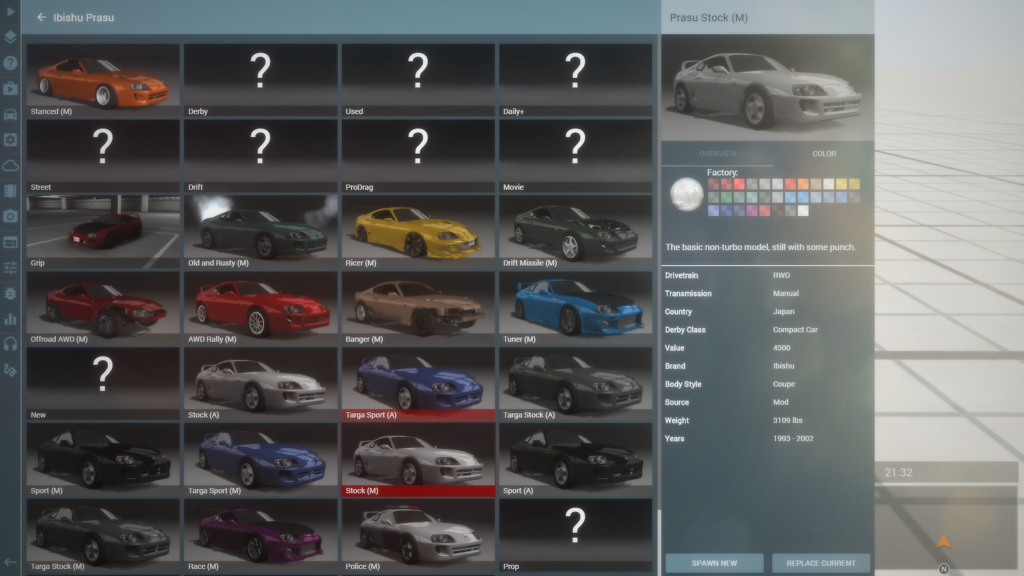
Task: Select the Stock (A) configuration
Action: coord(260,383)
